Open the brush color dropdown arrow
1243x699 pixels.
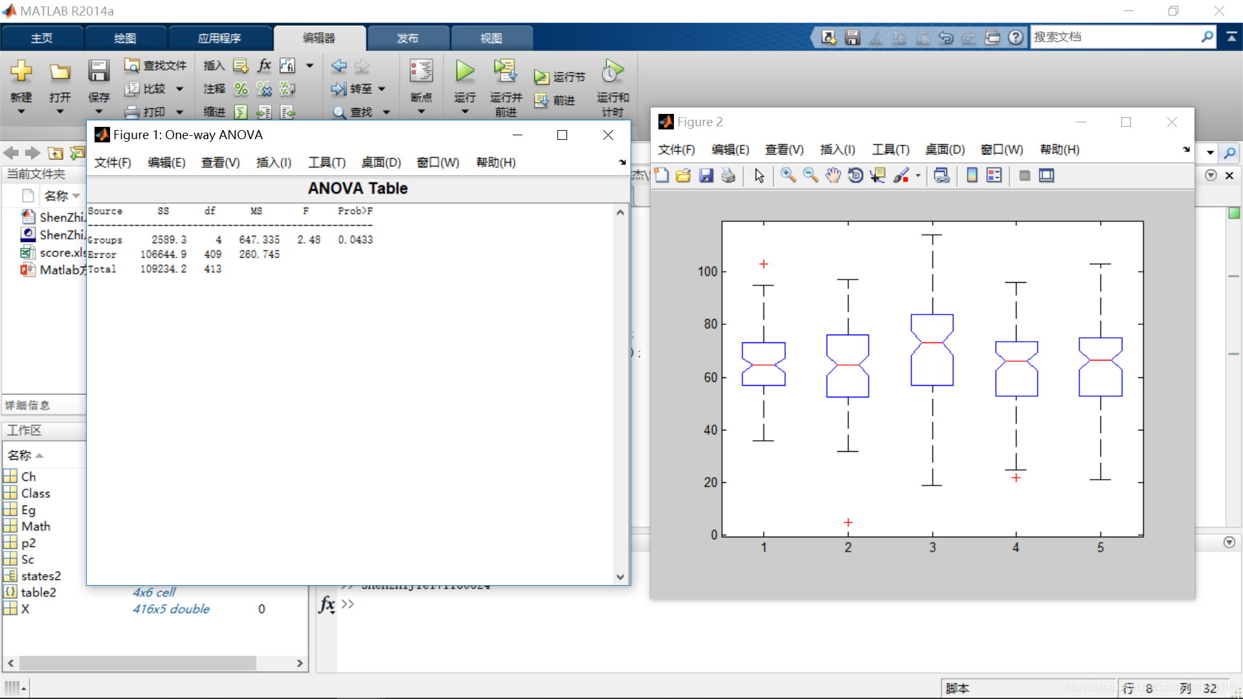[918, 176]
